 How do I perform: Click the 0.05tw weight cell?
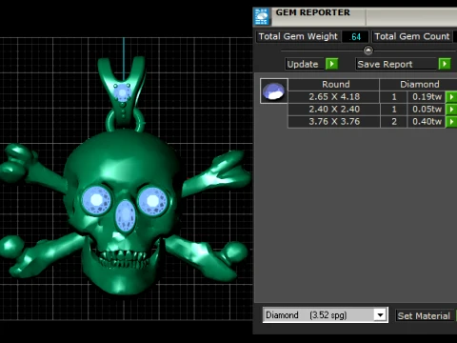427,110
